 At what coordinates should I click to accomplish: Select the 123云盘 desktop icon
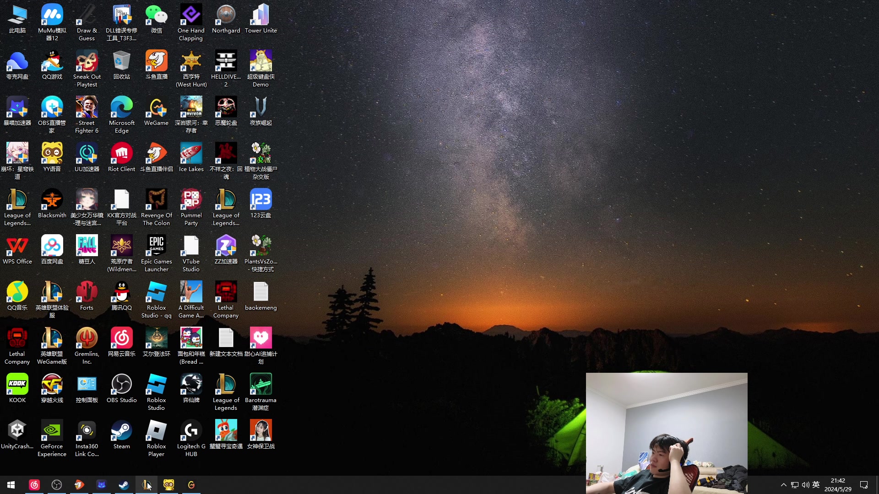[260, 204]
